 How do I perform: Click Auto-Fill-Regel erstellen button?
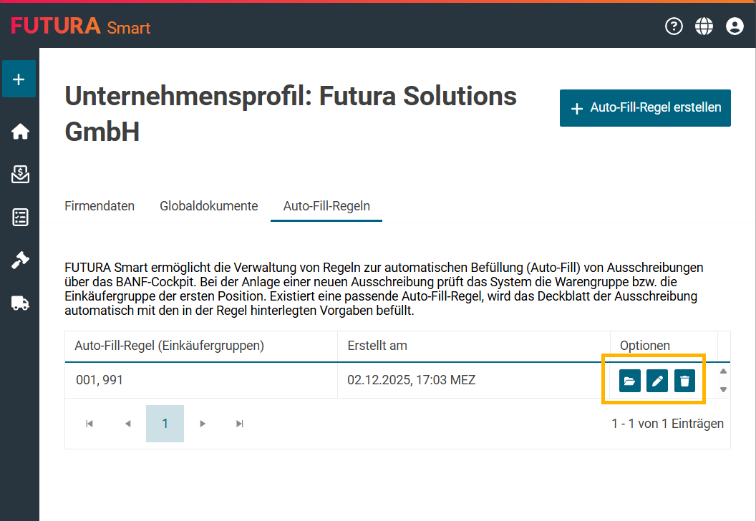[645, 108]
